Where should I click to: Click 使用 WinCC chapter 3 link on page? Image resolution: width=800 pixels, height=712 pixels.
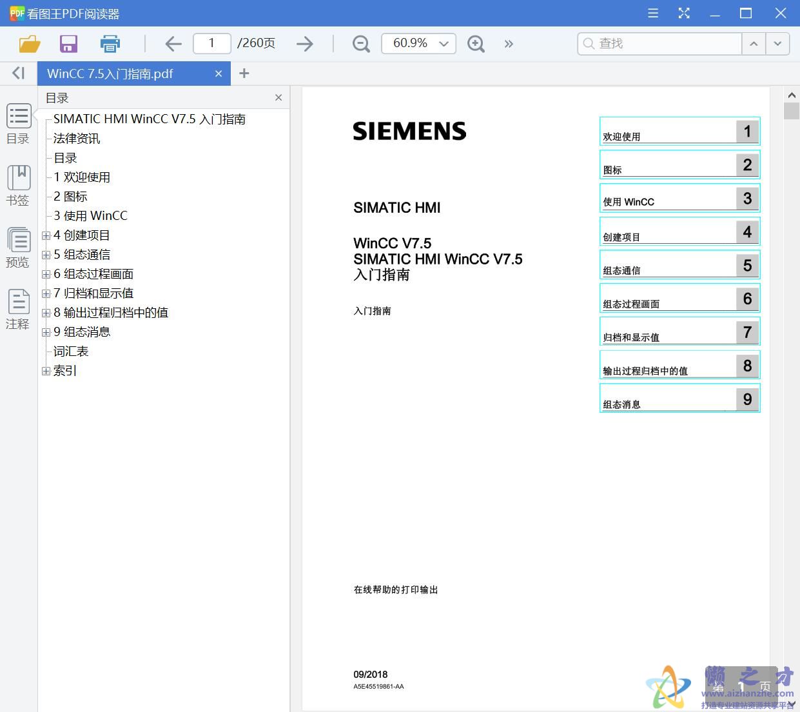(x=679, y=198)
